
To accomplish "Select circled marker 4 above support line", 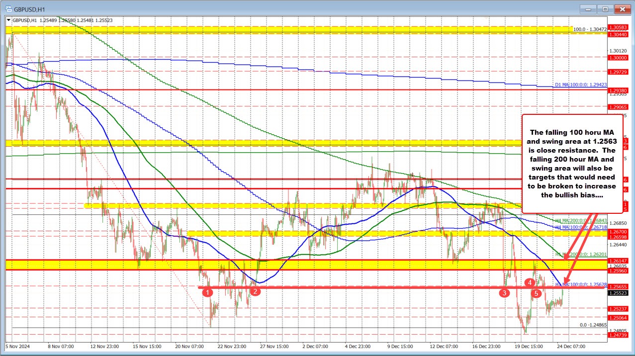I will [530, 282].
